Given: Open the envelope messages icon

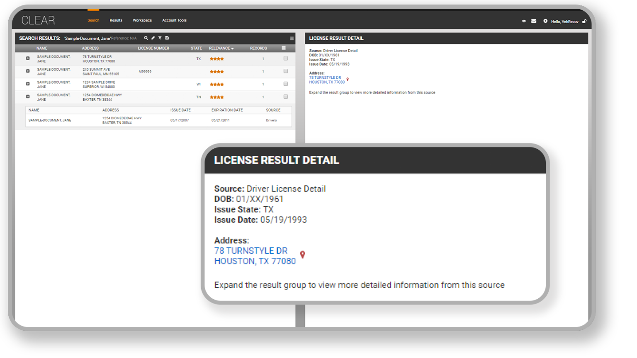Looking at the screenshot, I should pyautogui.click(x=534, y=21).
